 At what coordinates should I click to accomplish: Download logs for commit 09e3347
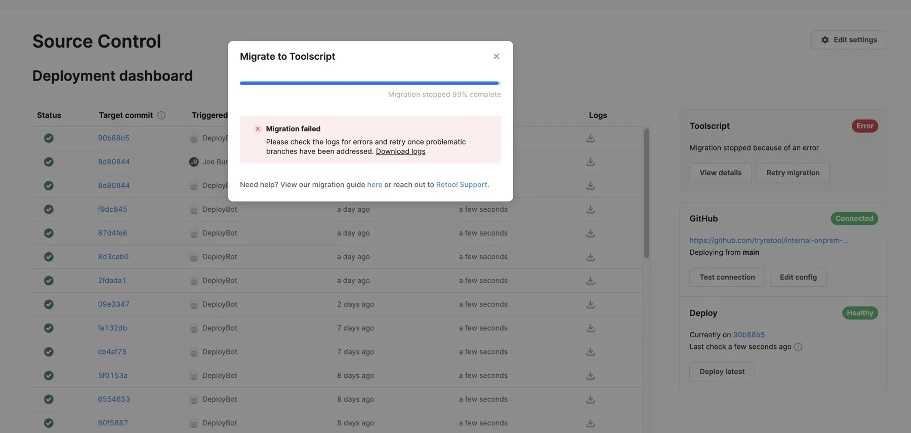click(591, 304)
